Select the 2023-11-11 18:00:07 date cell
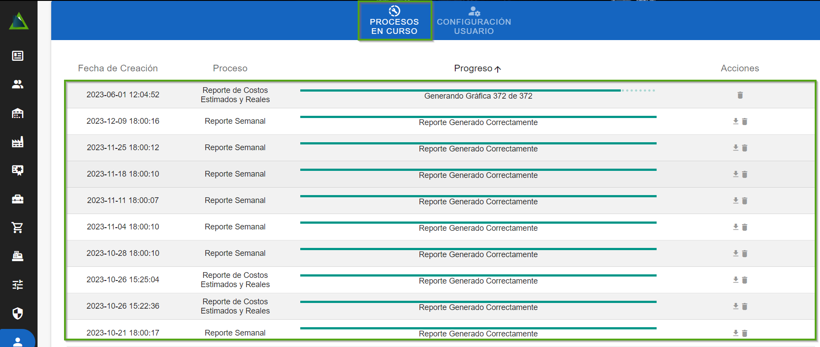 [x=123, y=200]
